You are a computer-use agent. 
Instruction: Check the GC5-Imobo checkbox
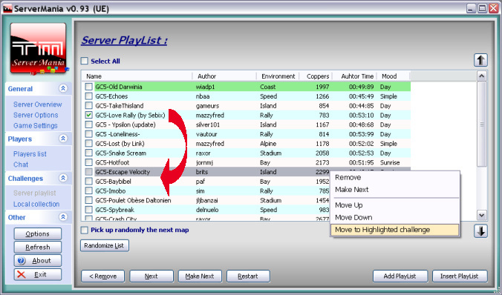(88, 190)
